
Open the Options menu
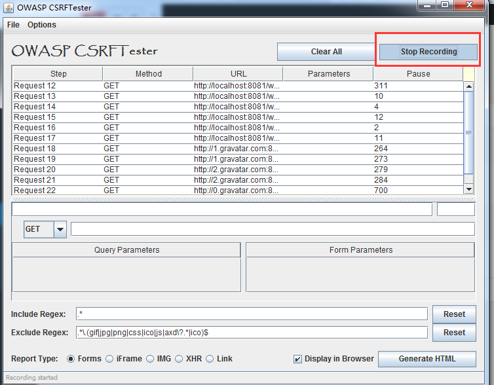coord(41,25)
